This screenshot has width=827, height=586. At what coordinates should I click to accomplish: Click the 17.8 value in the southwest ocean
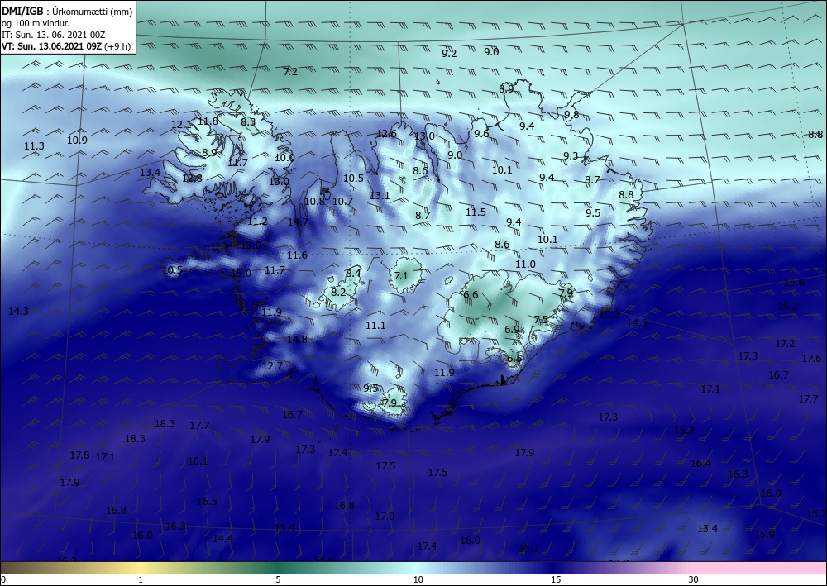click(79, 455)
